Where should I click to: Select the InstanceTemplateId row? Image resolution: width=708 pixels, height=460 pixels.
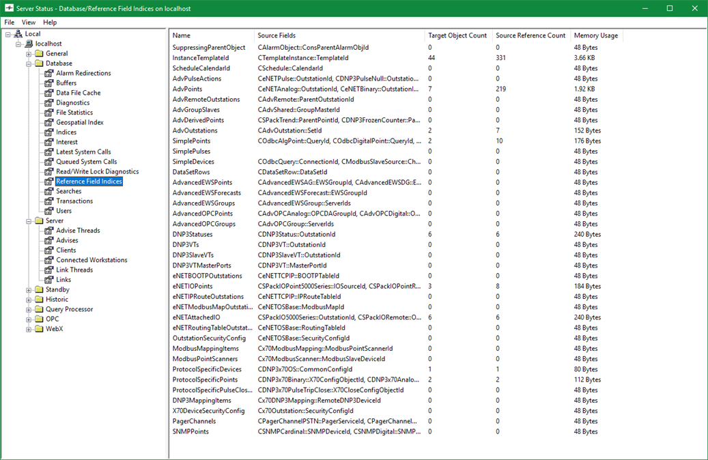click(x=201, y=58)
